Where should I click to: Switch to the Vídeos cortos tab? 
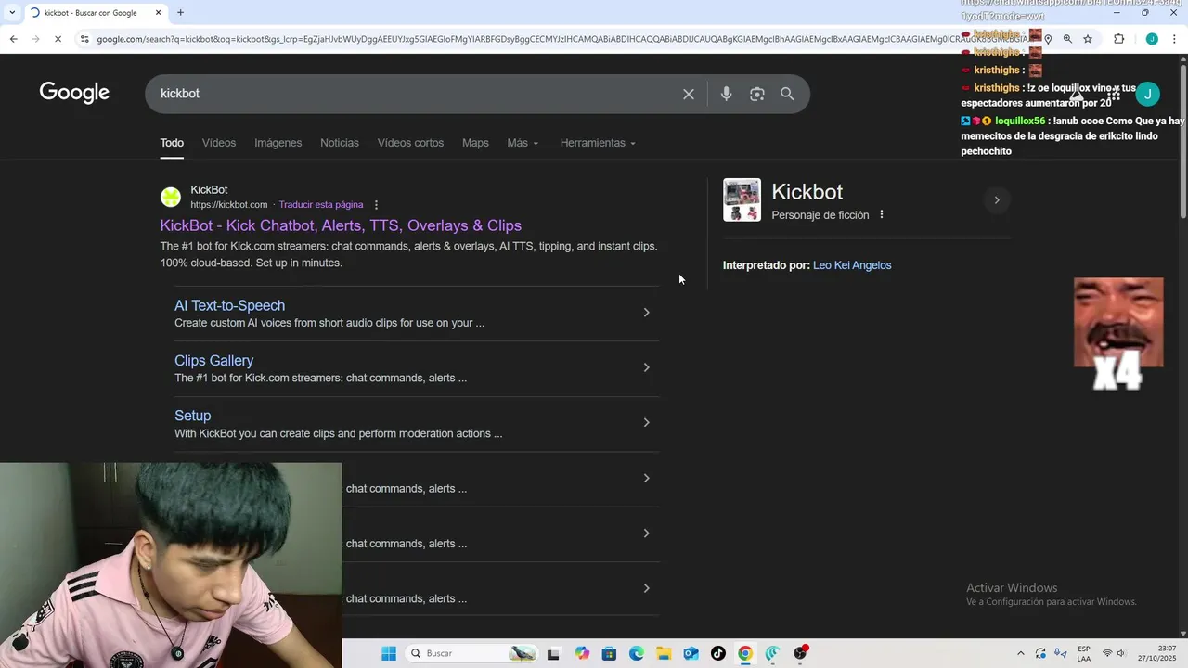[x=410, y=143]
